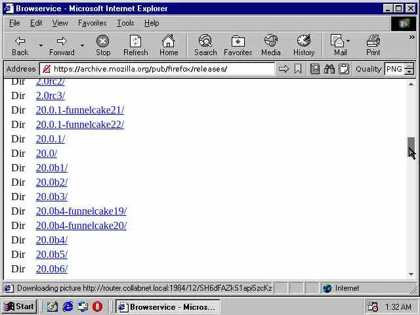Expand the Mail button dropdown arrow
Image resolution: width=420 pixels, height=315 pixels.
tap(348, 41)
